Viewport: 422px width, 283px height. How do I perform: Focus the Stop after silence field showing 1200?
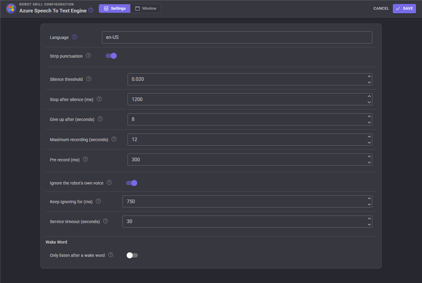click(x=250, y=99)
